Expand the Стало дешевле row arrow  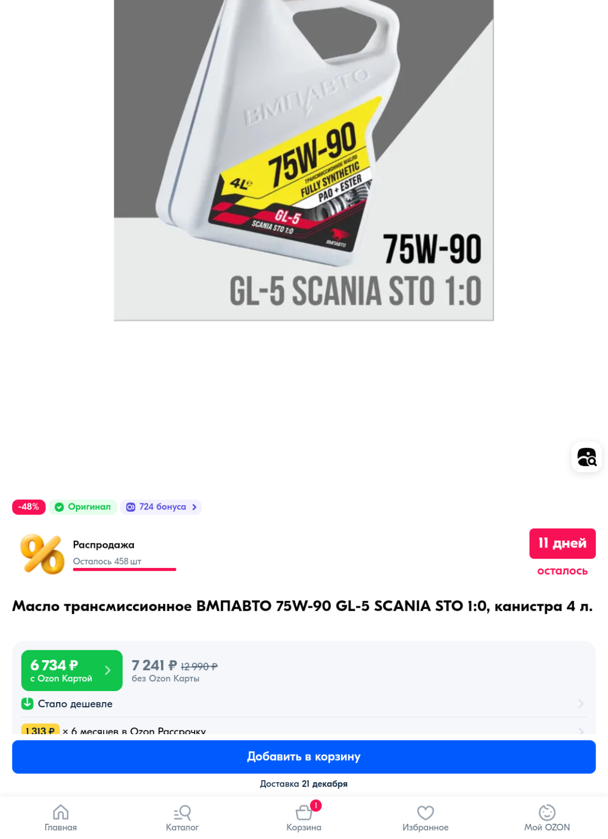point(581,704)
